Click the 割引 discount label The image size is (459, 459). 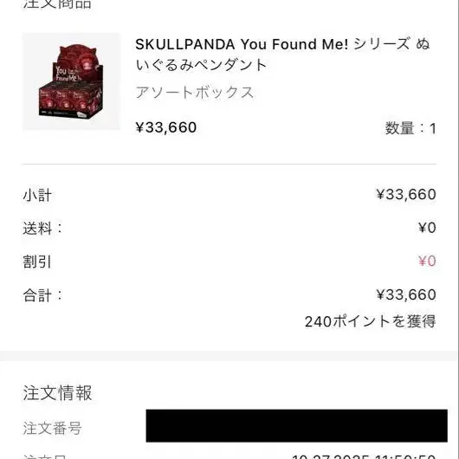pos(37,262)
